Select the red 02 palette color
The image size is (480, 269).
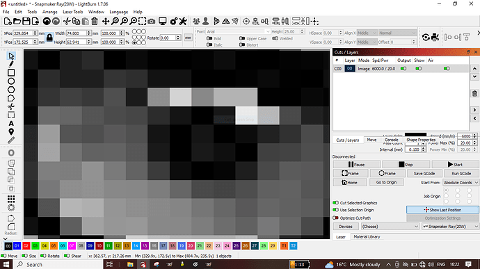pyautogui.click(x=26, y=245)
